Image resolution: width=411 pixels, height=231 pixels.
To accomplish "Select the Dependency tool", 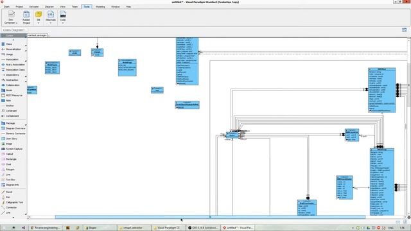I will click(13, 75).
